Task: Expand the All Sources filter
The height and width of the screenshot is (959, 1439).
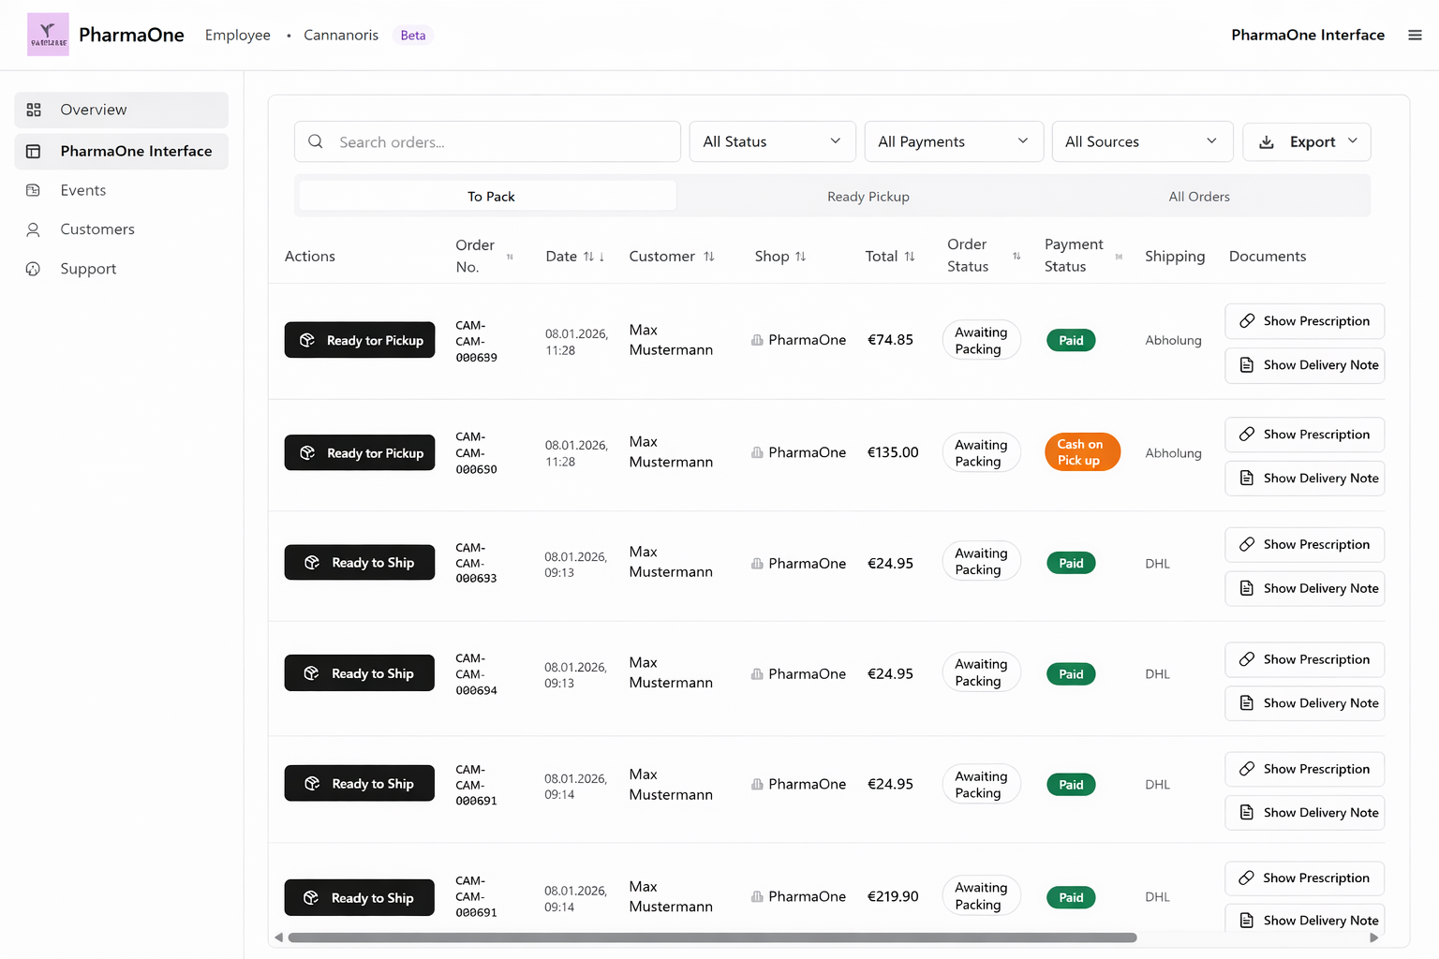Action: pos(1142,141)
